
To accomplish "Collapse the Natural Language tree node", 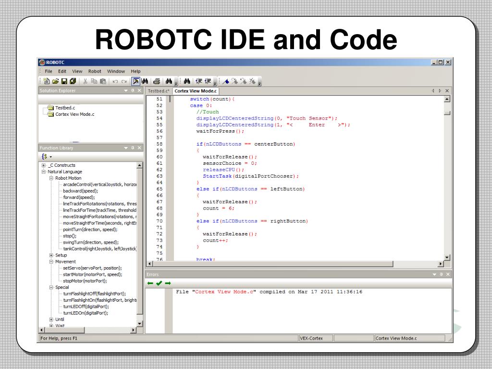I will click(44, 172).
